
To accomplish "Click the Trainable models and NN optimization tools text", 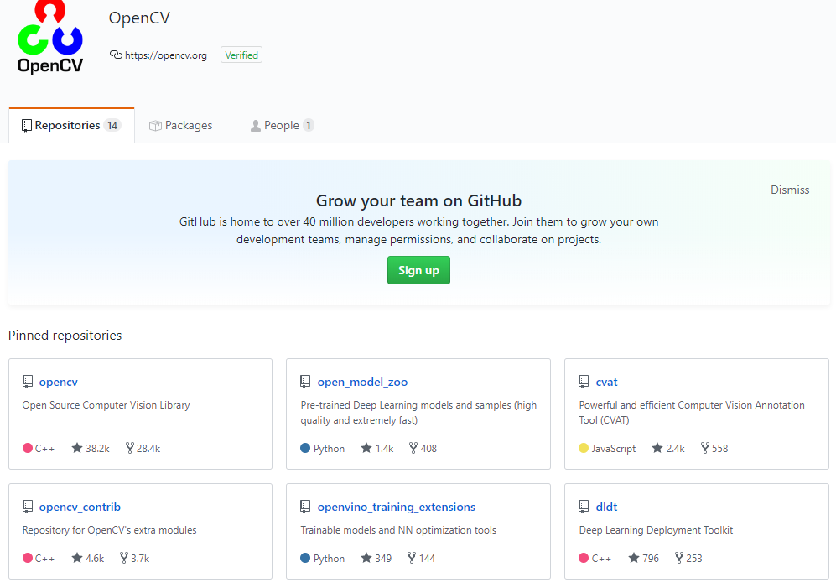I will pyautogui.click(x=398, y=529).
